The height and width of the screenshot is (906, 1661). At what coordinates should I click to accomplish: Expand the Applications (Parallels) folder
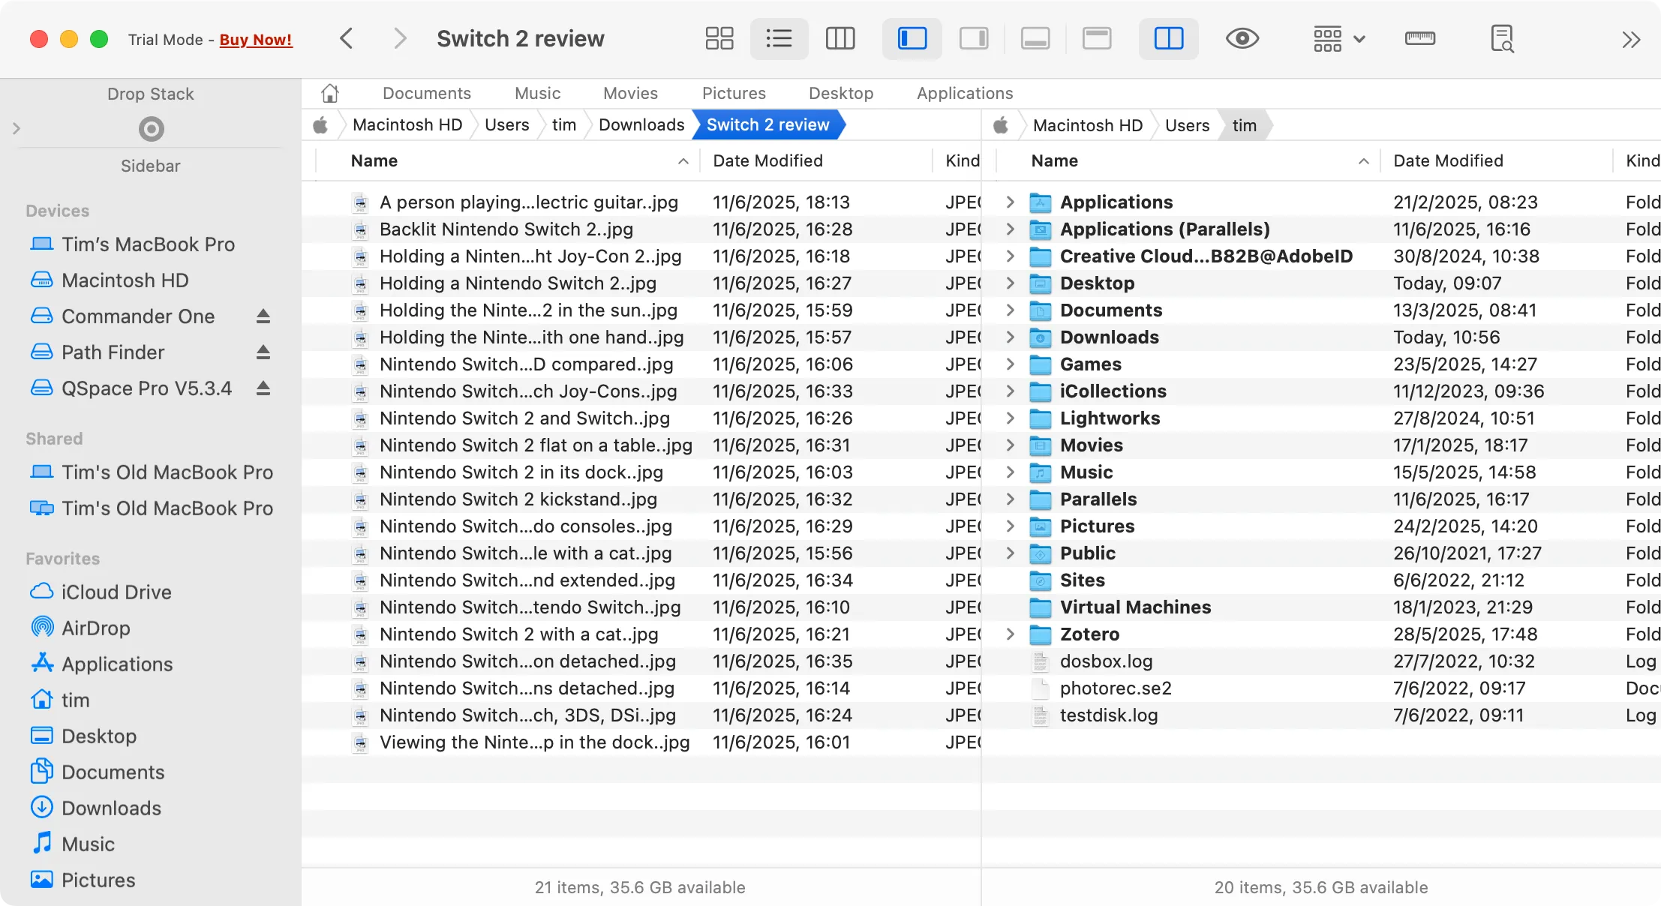tap(1011, 229)
